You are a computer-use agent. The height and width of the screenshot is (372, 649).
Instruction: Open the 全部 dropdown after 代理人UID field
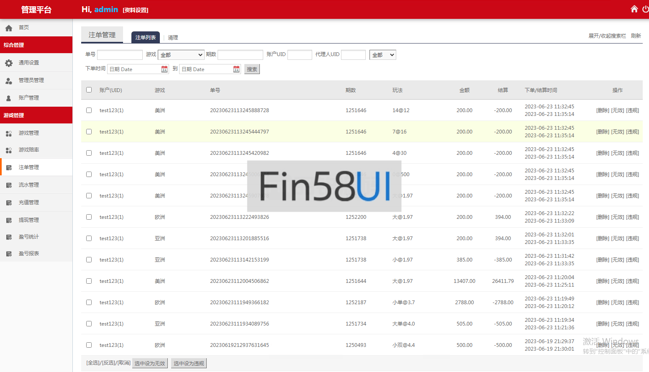(382, 55)
